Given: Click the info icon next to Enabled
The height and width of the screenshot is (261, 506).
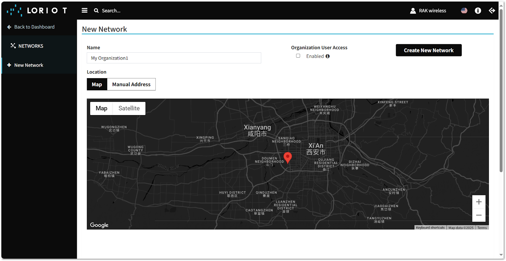Looking at the screenshot, I should pos(328,56).
